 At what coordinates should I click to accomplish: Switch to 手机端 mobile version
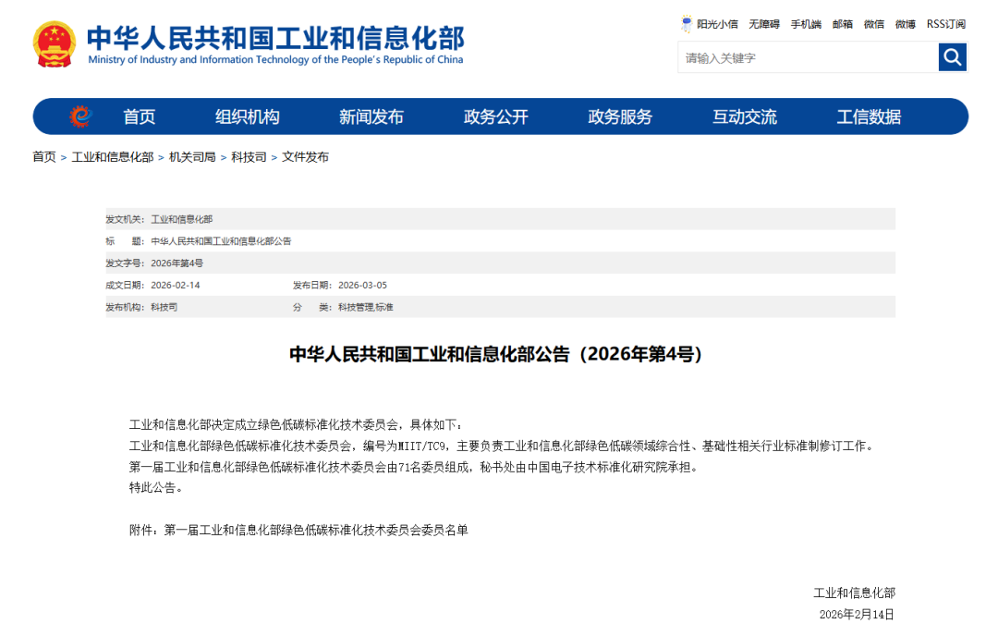[x=806, y=24]
